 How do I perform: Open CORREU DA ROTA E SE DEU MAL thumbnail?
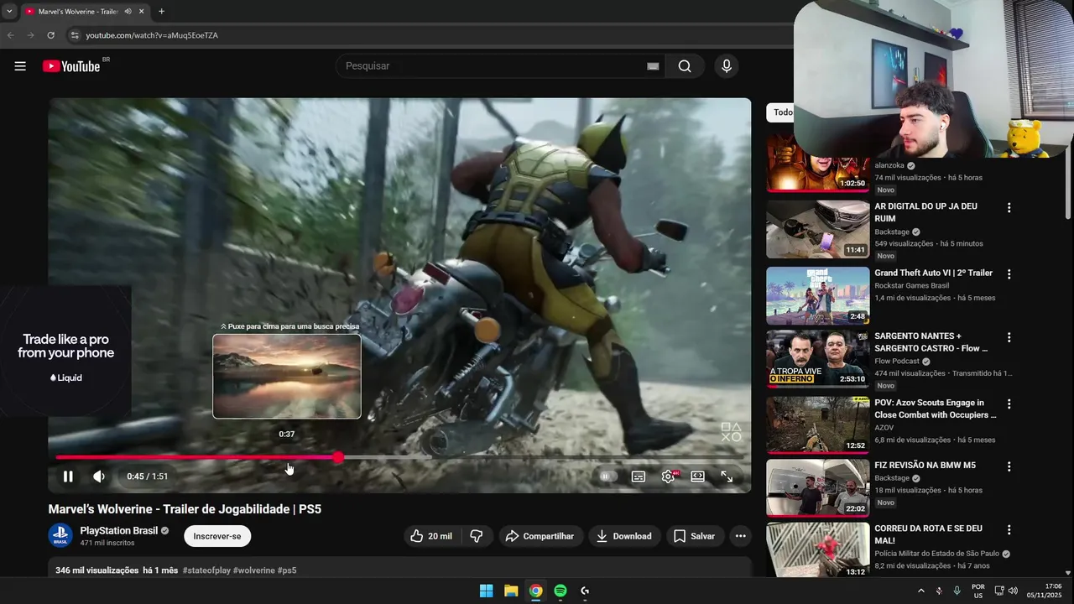(x=818, y=550)
